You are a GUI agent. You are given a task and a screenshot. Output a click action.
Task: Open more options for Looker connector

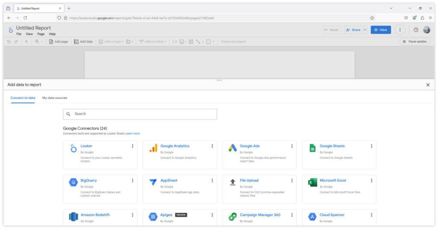pos(133,146)
